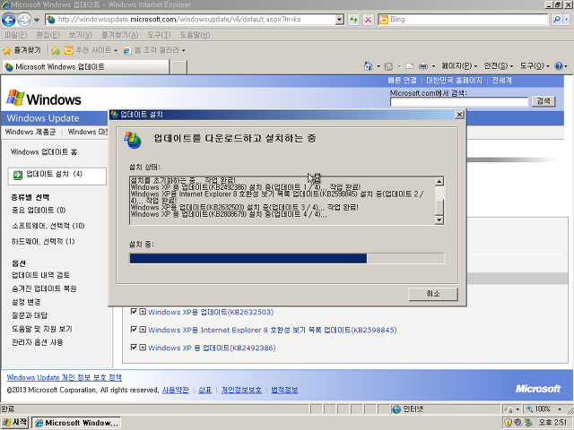
Task: Open the 페이지(P) dropdown menu
Action: pos(459,66)
